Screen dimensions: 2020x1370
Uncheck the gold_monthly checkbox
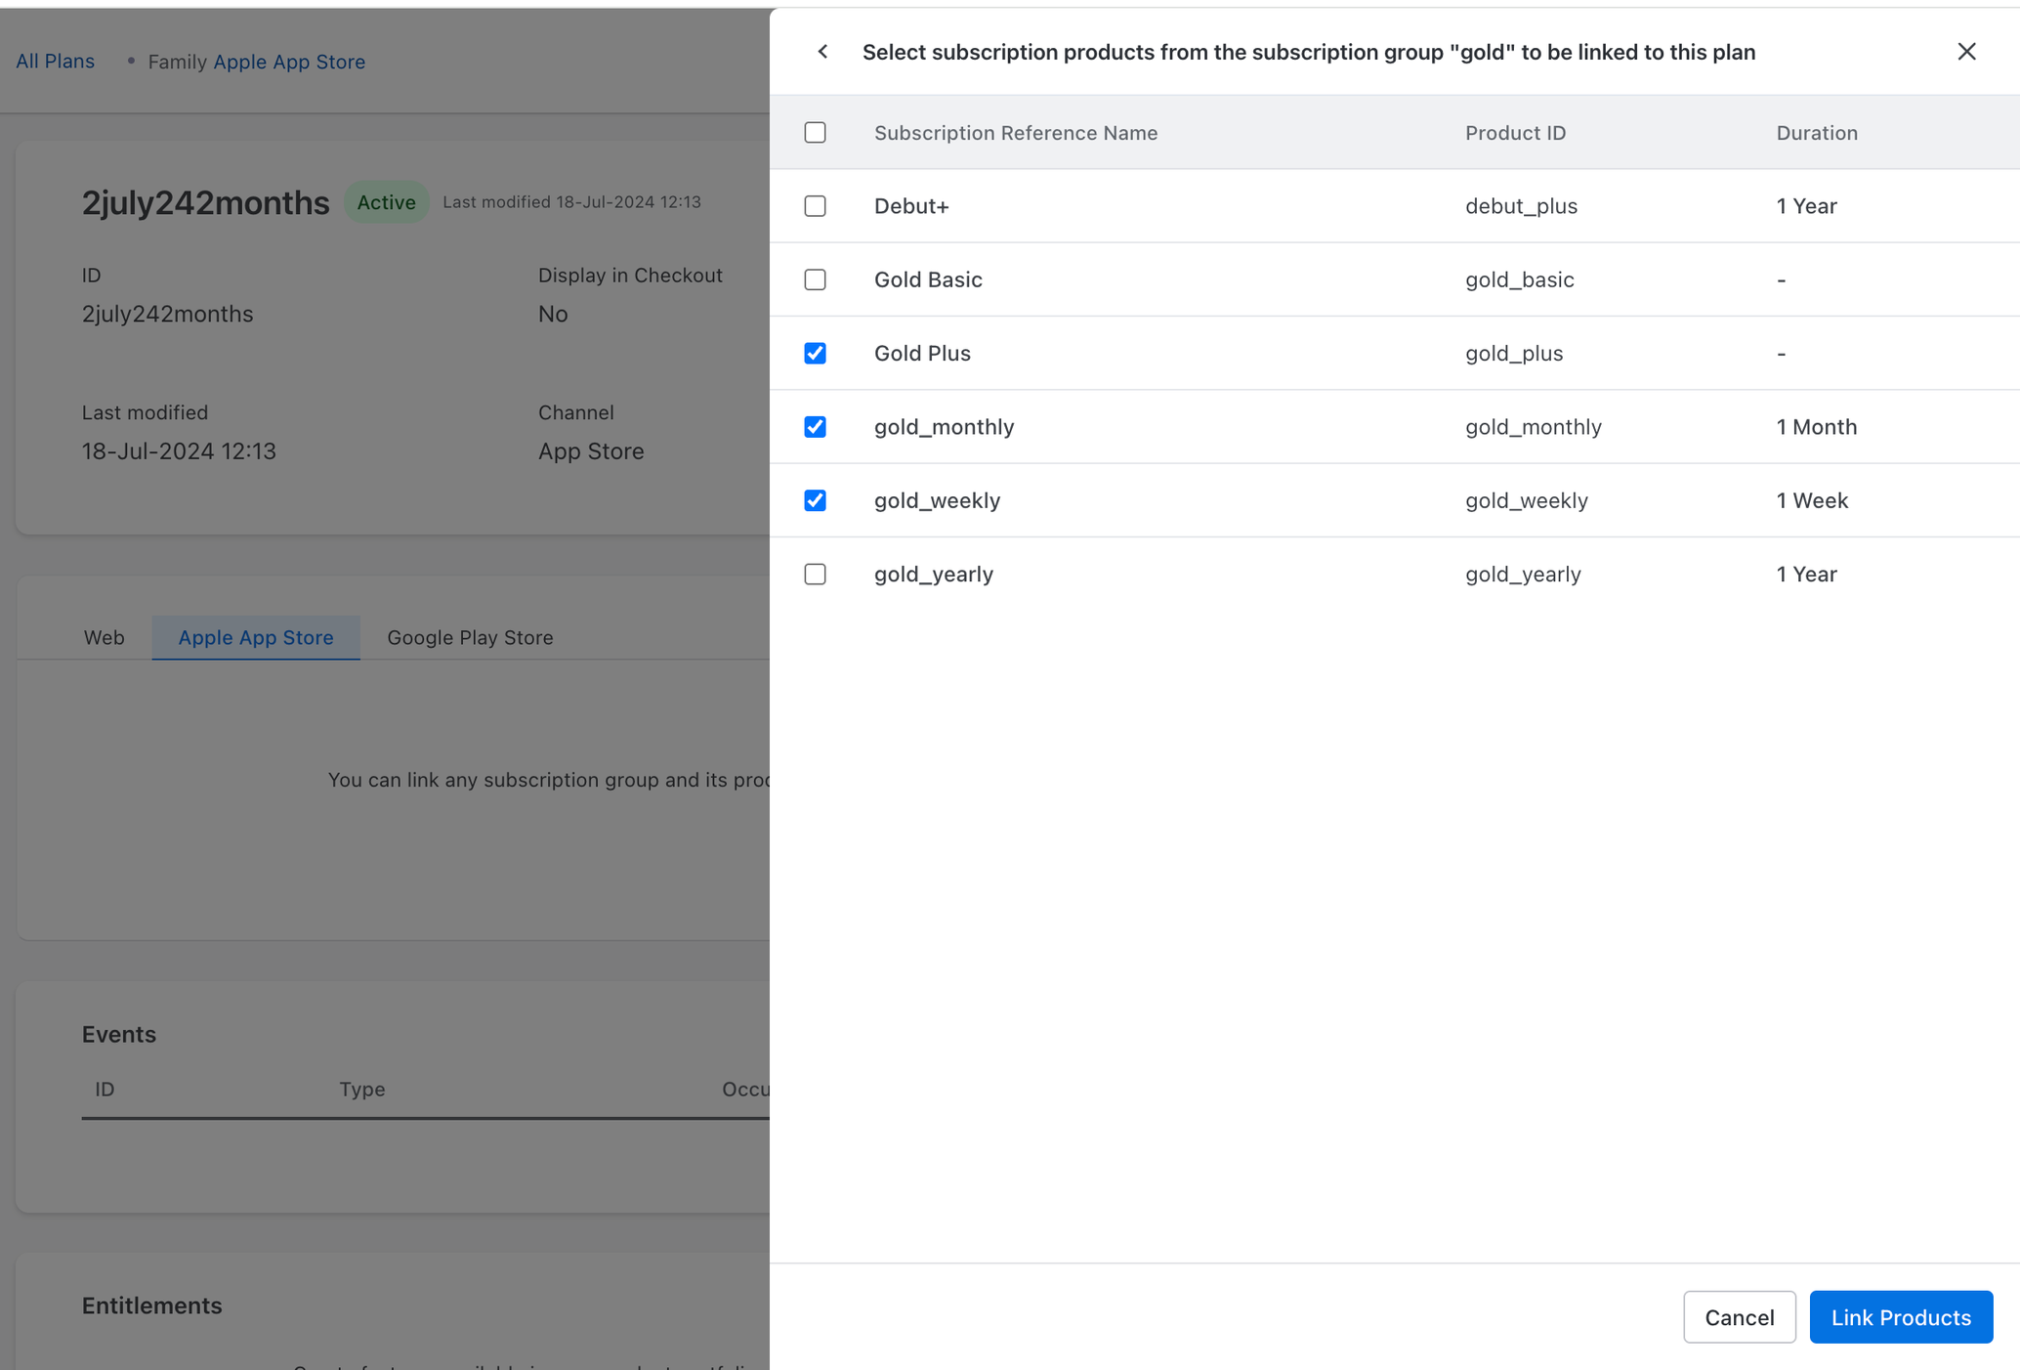(x=815, y=427)
